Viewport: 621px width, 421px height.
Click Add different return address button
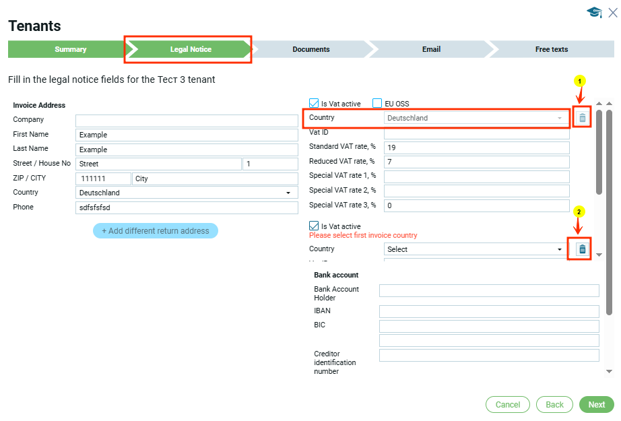pos(156,231)
